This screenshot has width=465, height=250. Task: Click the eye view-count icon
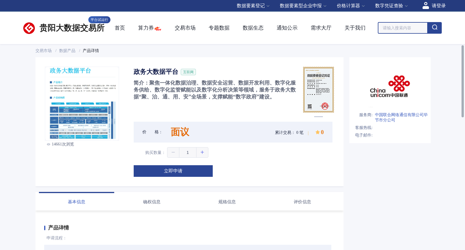tap(49, 144)
